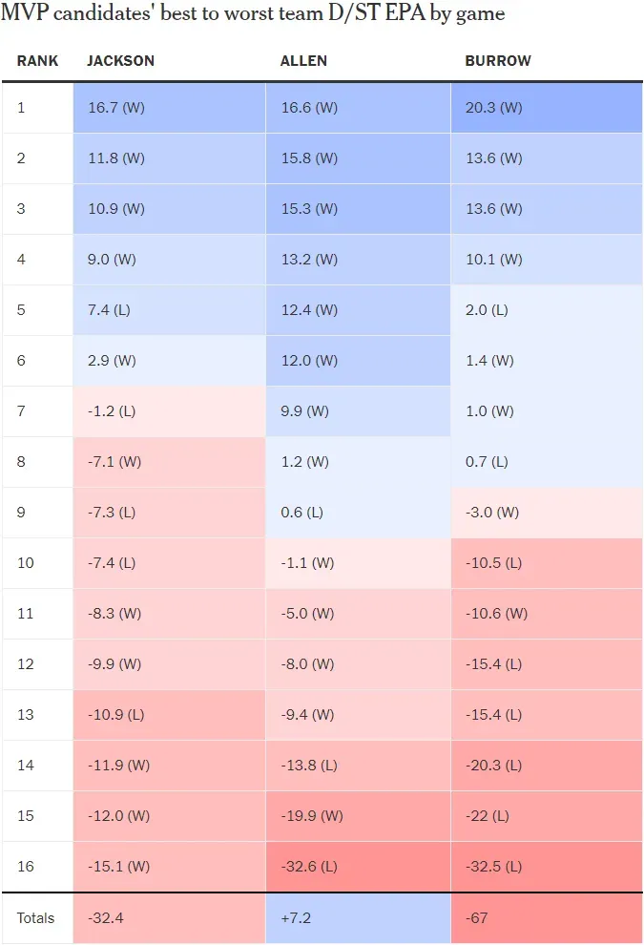Select the ALLEN column header
The height and width of the screenshot is (945, 644).
pyautogui.click(x=303, y=61)
